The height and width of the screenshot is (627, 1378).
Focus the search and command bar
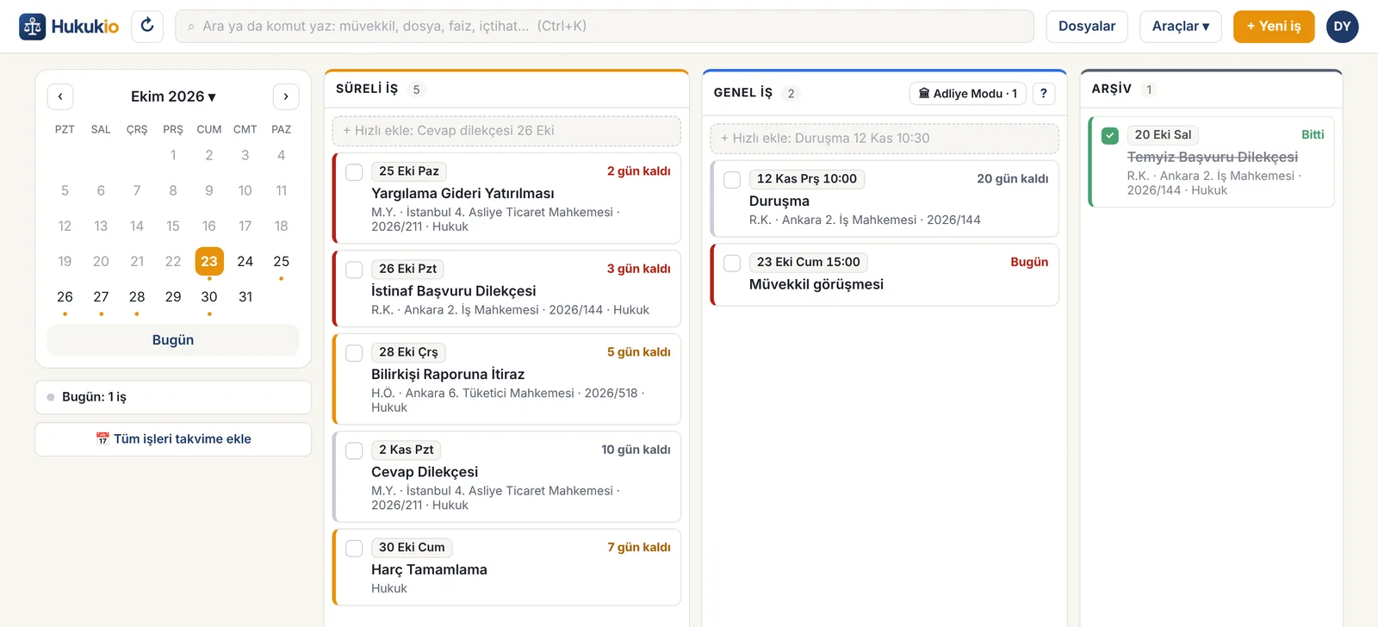(605, 27)
